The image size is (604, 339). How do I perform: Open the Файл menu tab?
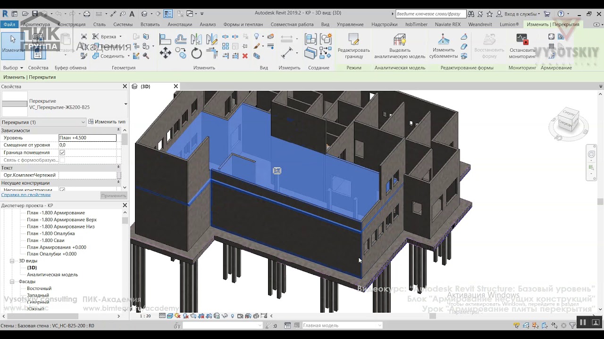click(x=9, y=24)
